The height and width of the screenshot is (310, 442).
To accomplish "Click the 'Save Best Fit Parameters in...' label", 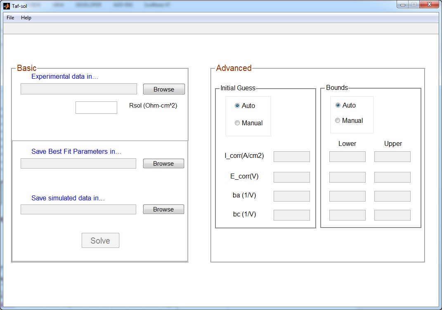I will [x=76, y=151].
